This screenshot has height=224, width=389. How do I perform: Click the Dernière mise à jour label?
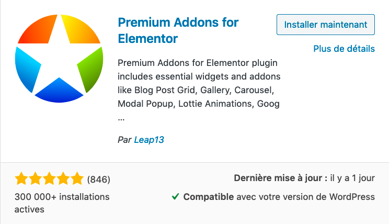point(280,178)
